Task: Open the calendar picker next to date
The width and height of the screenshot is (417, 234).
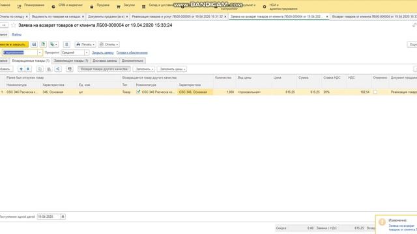Action: coord(63,216)
